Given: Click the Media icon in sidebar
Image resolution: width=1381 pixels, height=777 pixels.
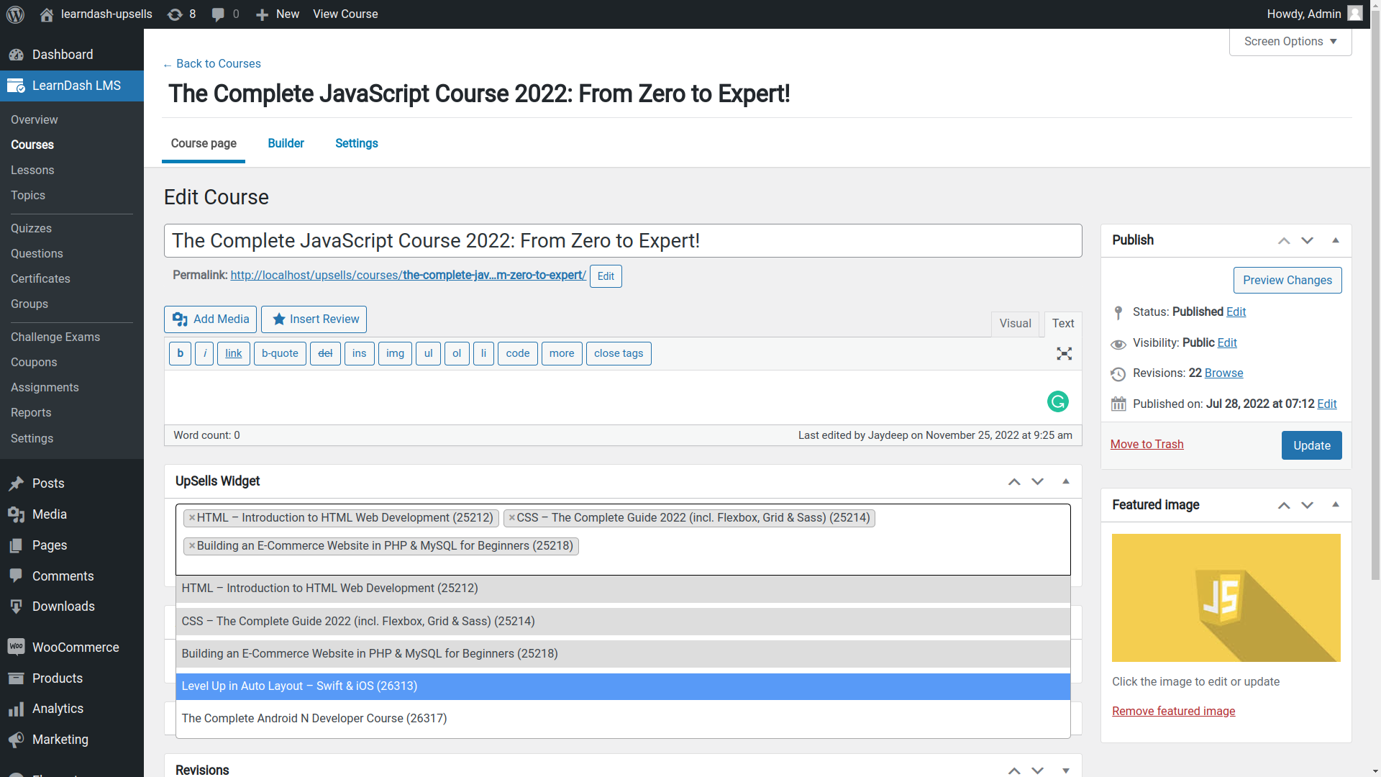Looking at the screenshot, I should tap(16, 514).
